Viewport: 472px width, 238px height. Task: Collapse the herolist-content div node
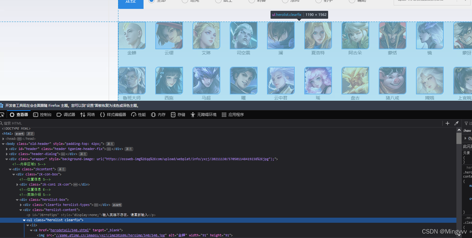(21, 210)
